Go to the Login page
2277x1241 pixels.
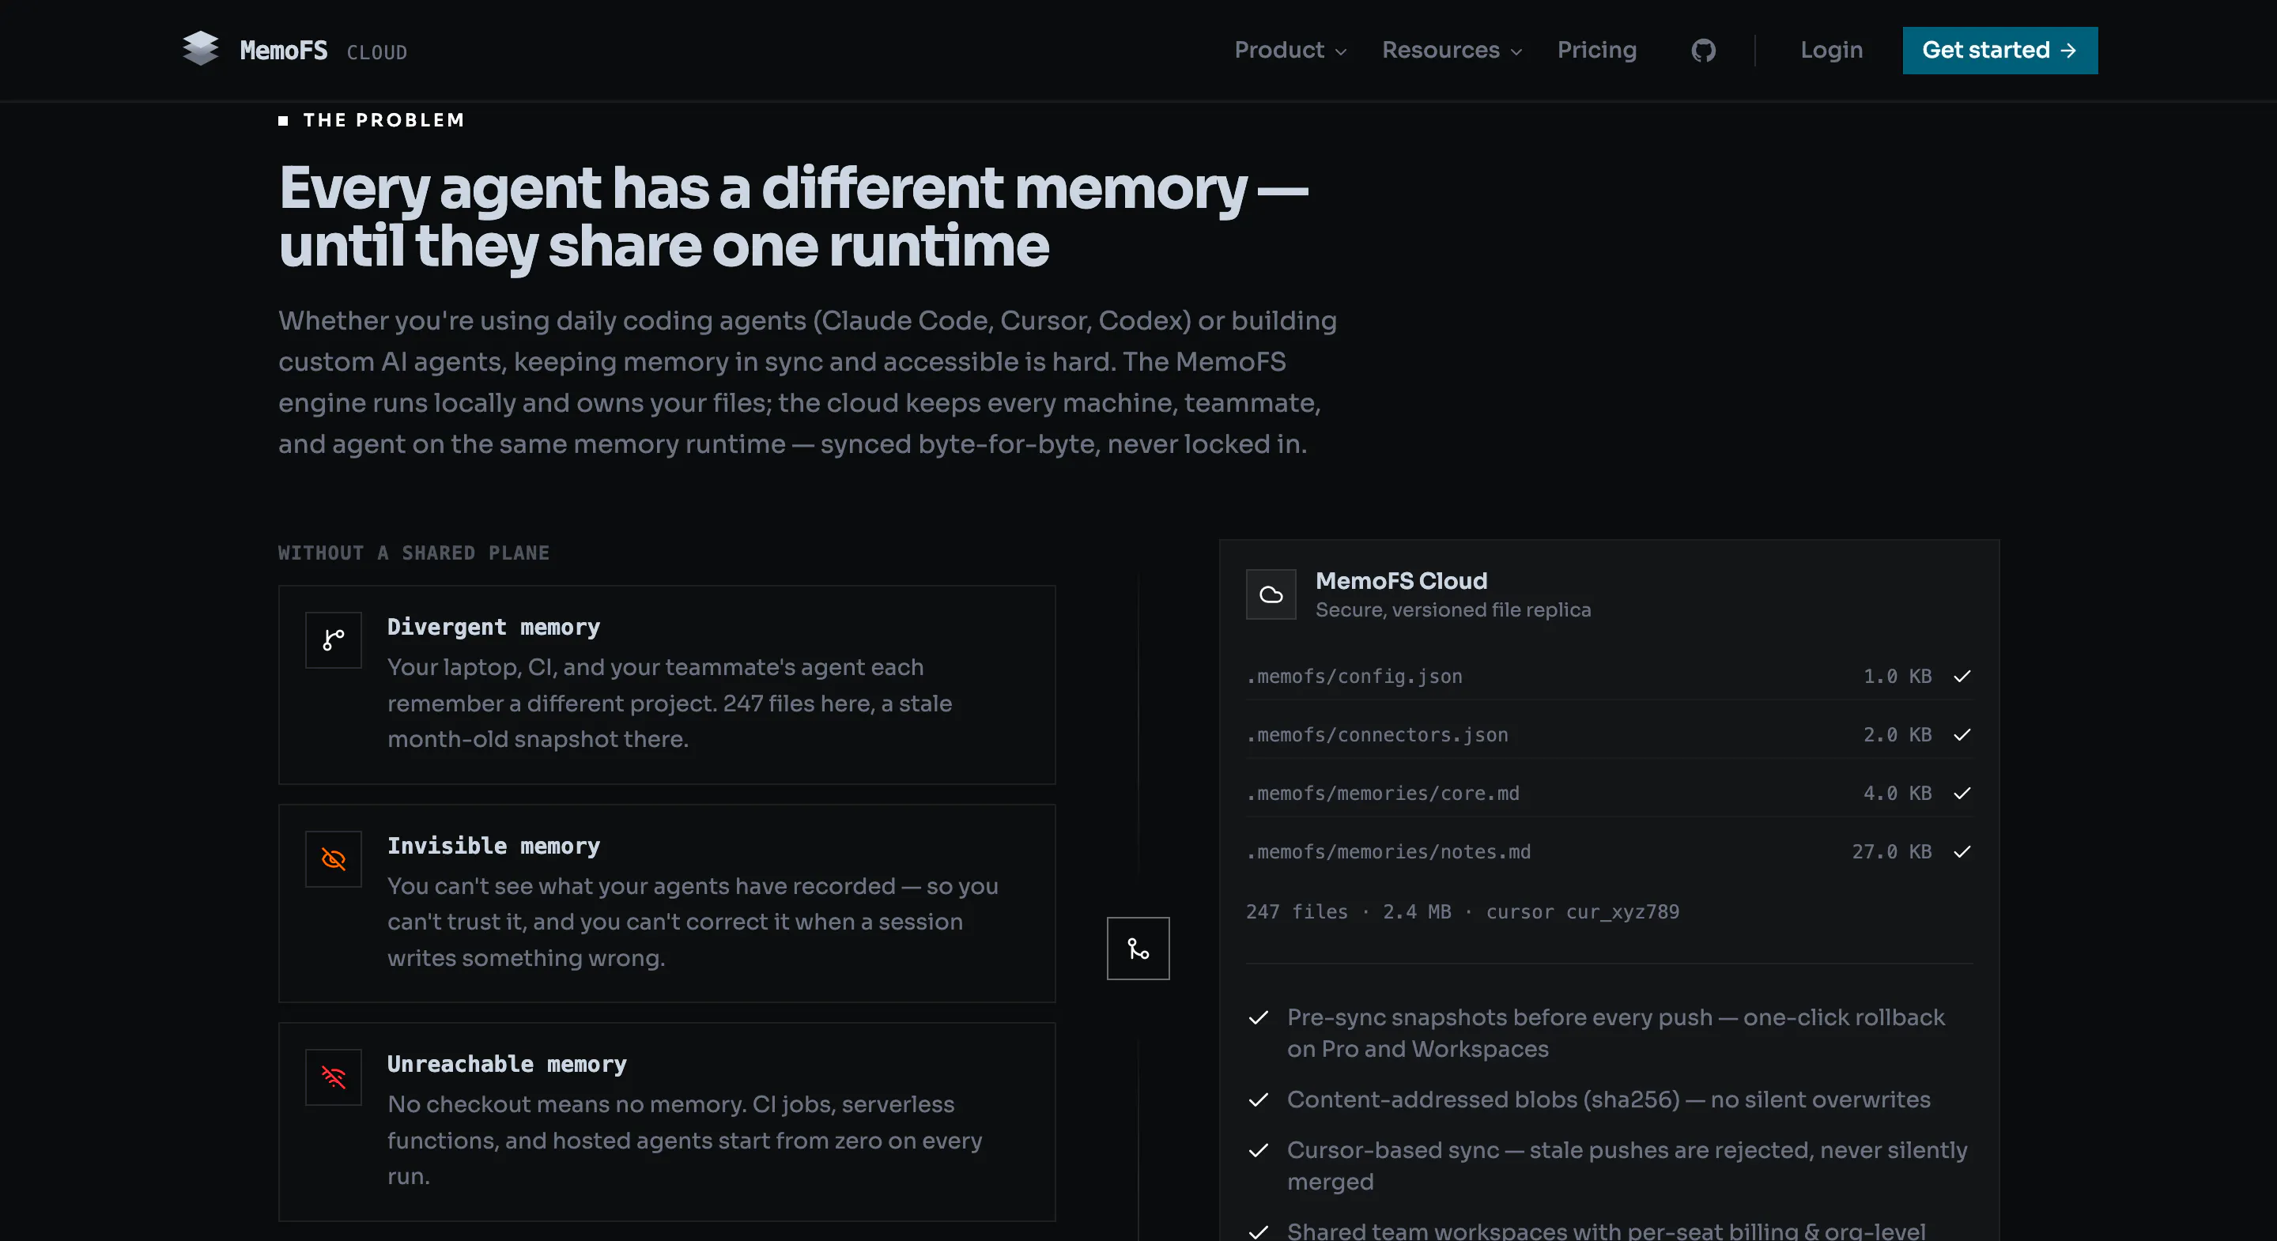pyautogui.click(x=1832, y=51)
